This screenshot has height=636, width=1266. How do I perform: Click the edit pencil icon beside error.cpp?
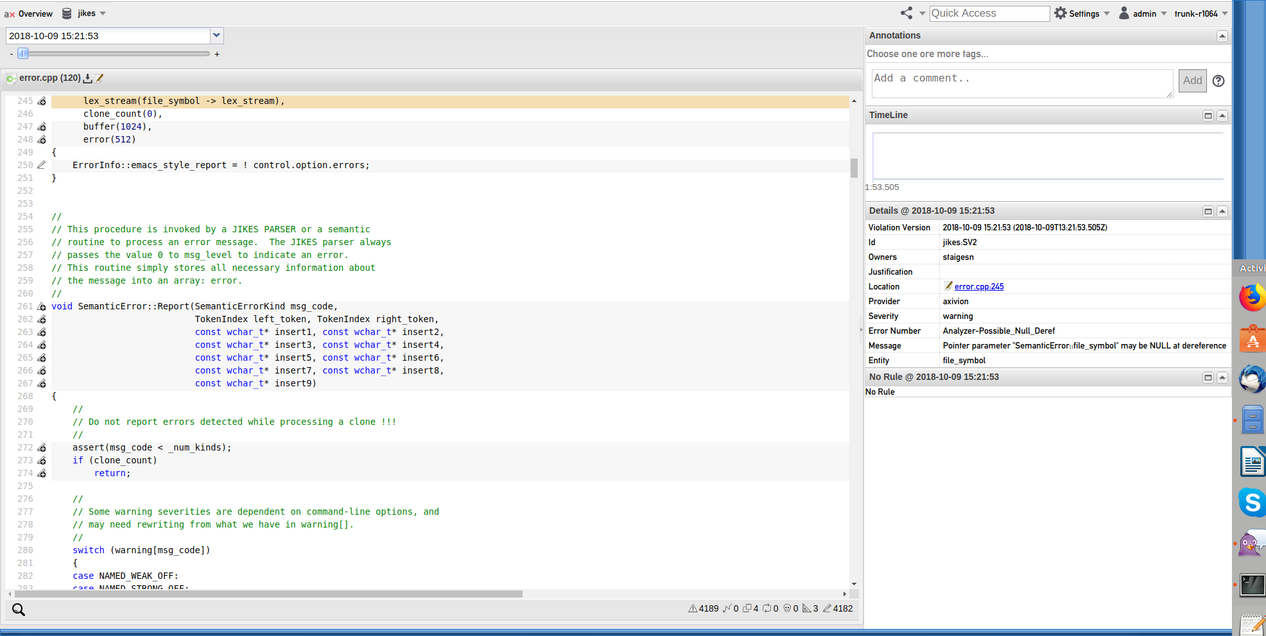(x=100, y=78)
